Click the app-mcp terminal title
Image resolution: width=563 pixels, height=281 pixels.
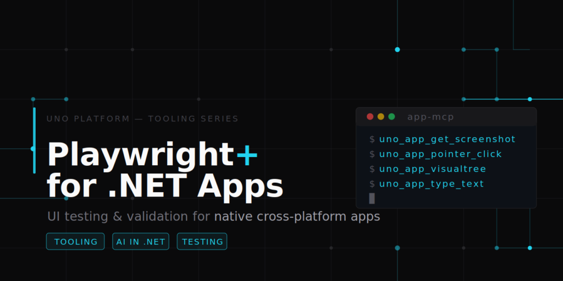pyautogui.click(x=430, y=117)
